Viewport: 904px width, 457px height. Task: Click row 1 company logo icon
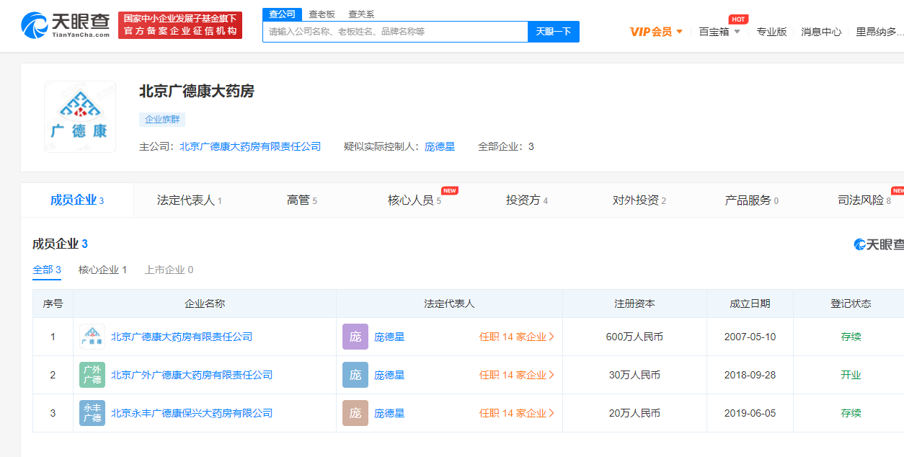pos(92,337)
